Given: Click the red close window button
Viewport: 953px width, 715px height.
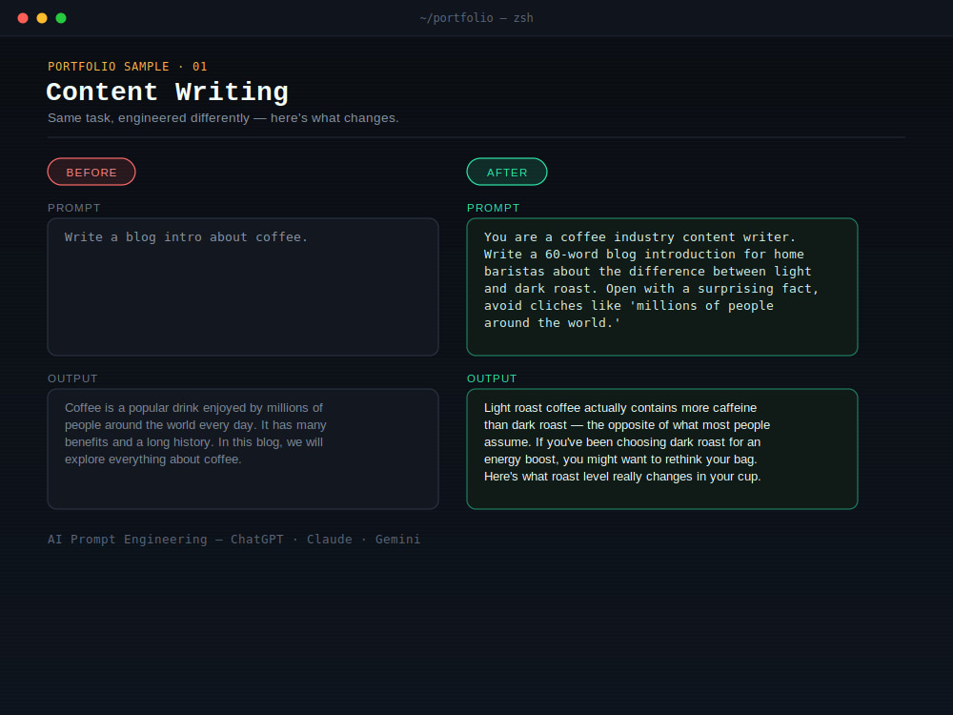Looking at the screenshot, I should point(23,18).
